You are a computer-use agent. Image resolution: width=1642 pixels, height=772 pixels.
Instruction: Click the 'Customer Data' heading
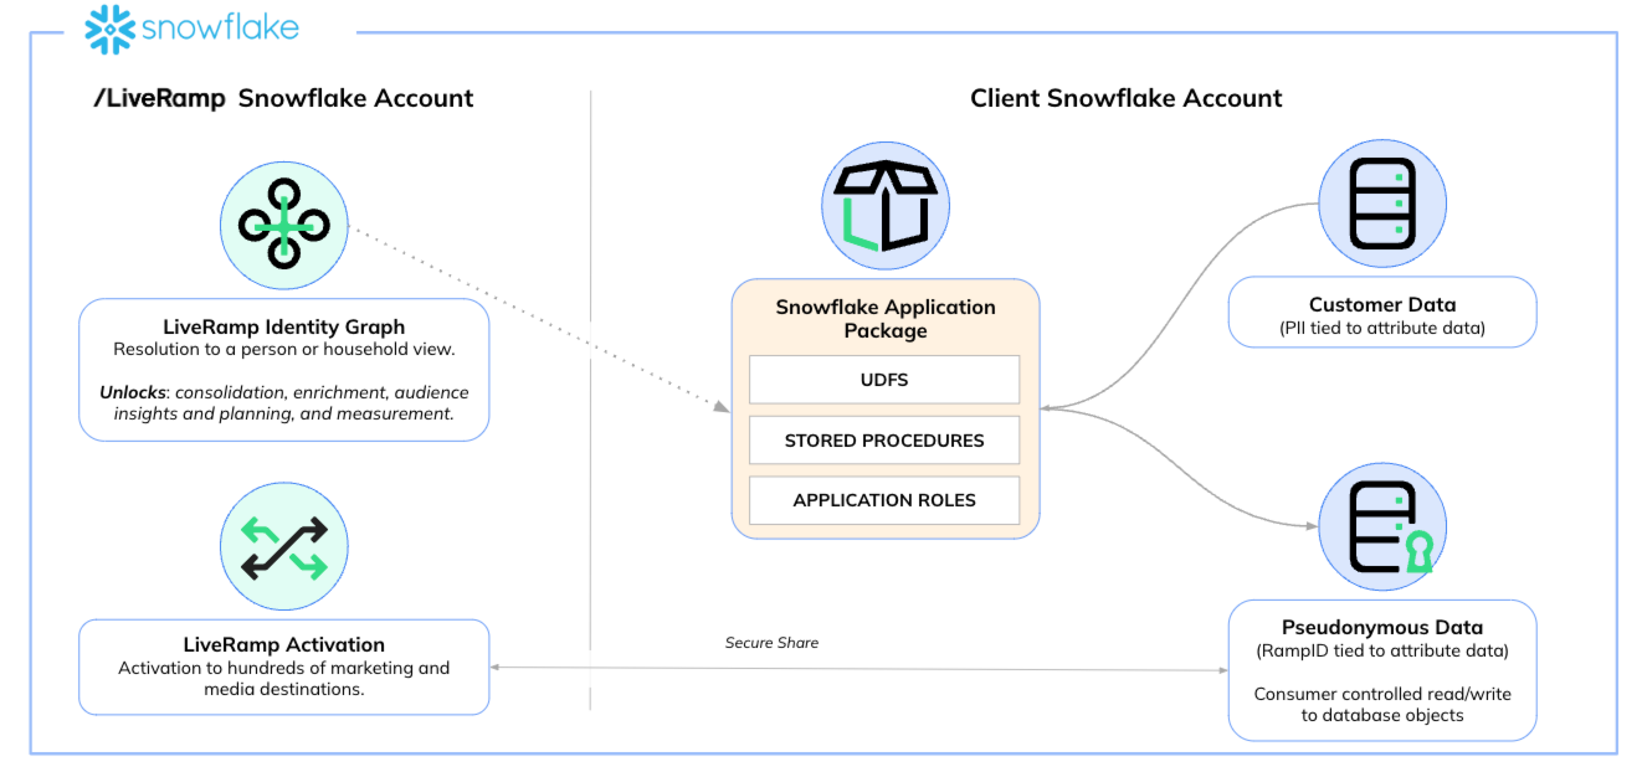click(x=1382, y=305)
